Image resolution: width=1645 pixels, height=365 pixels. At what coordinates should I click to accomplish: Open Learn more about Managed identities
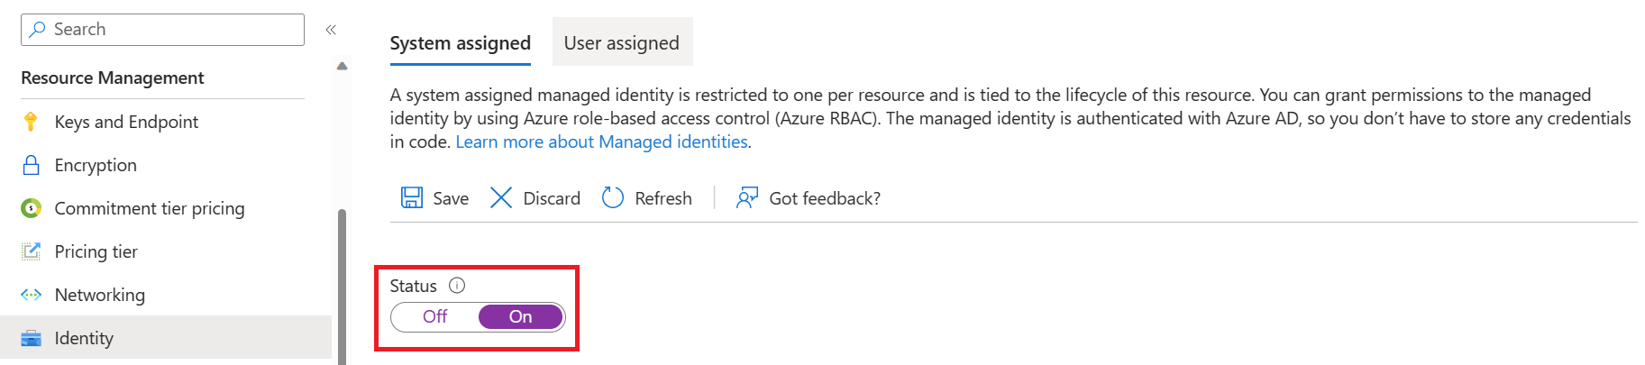click(601, 141)
